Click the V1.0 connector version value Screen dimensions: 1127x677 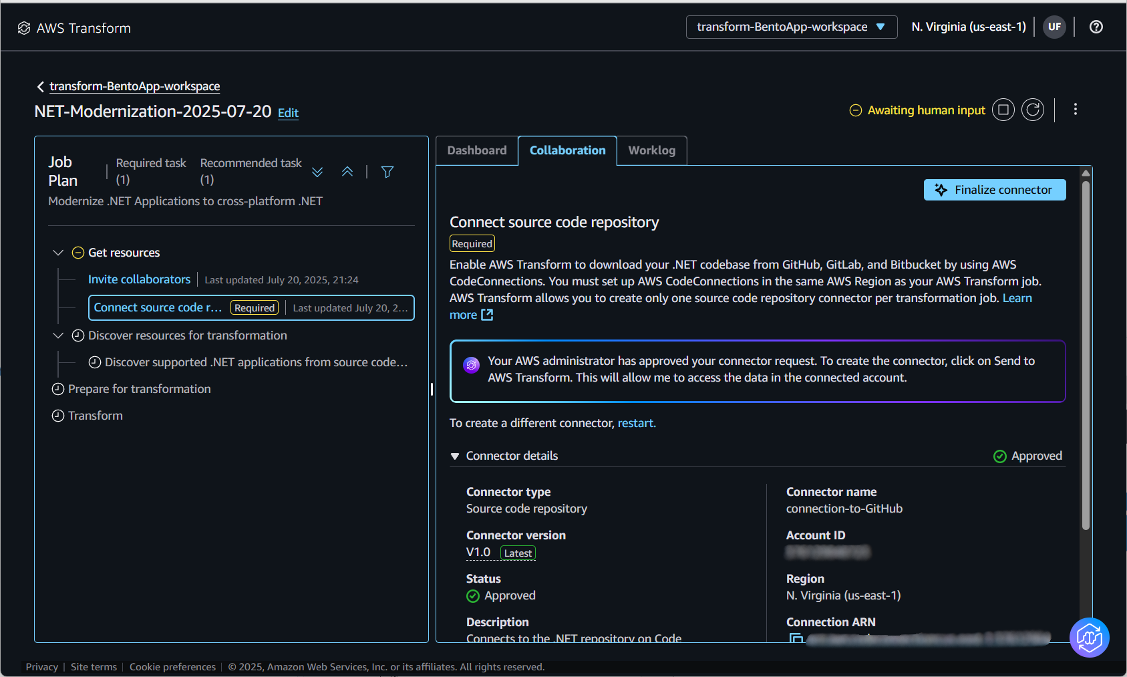tap(478, 552)
